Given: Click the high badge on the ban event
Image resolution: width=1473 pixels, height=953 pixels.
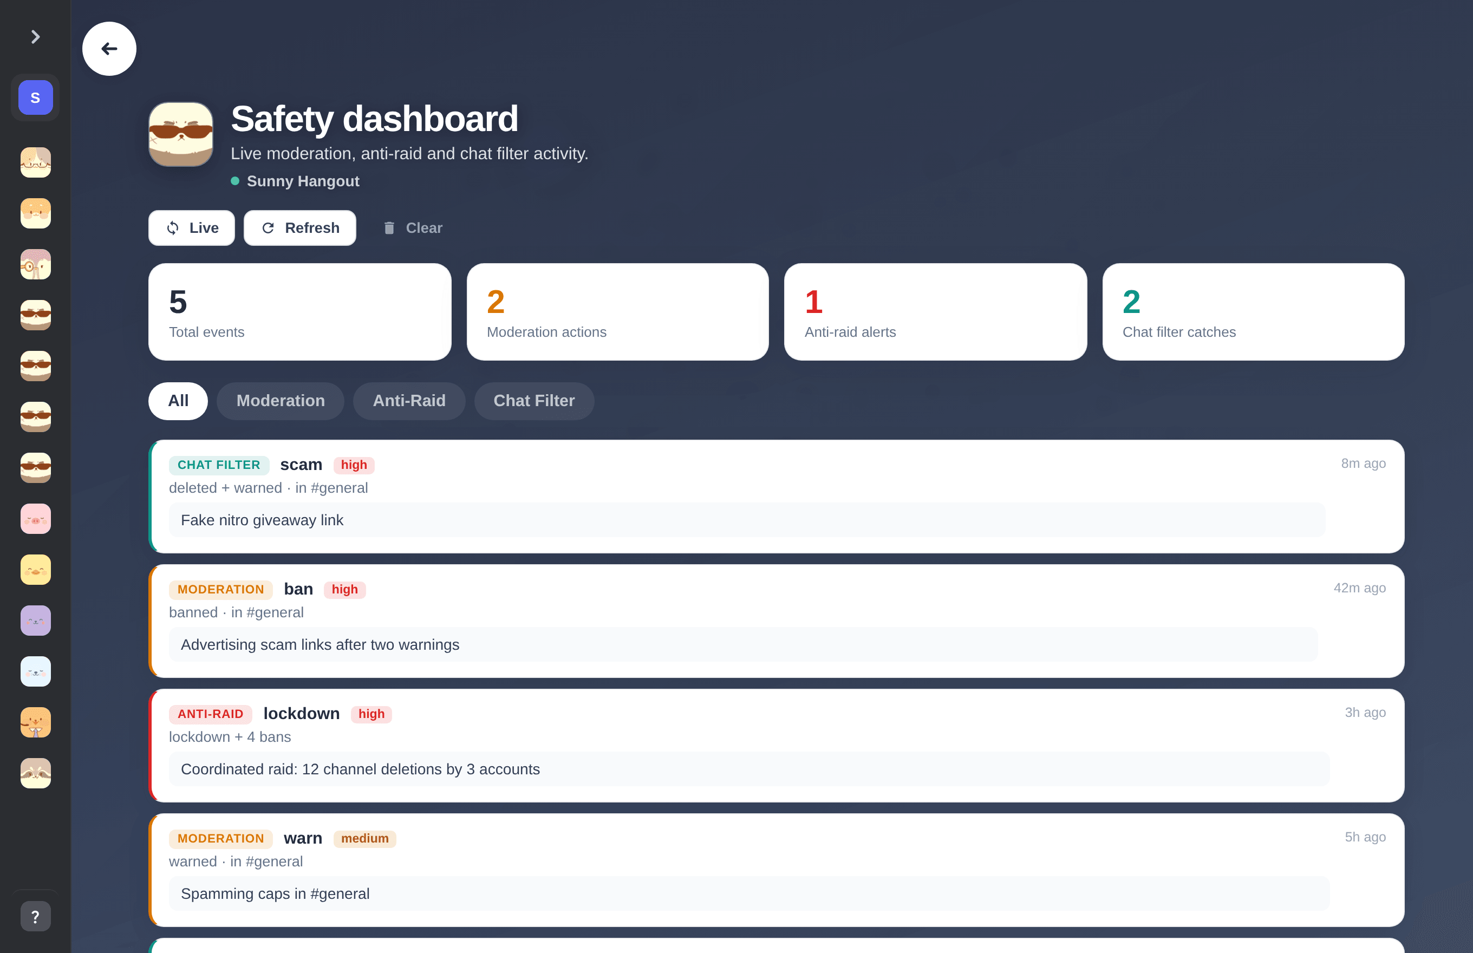Looking at the screenshot, I should pos(345,589).
